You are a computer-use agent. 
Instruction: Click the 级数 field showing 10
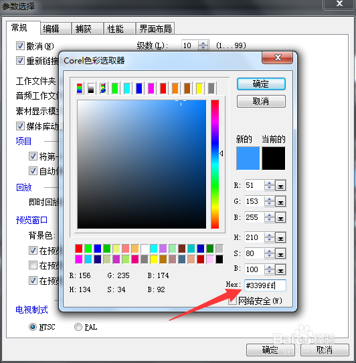pos(190,45)
